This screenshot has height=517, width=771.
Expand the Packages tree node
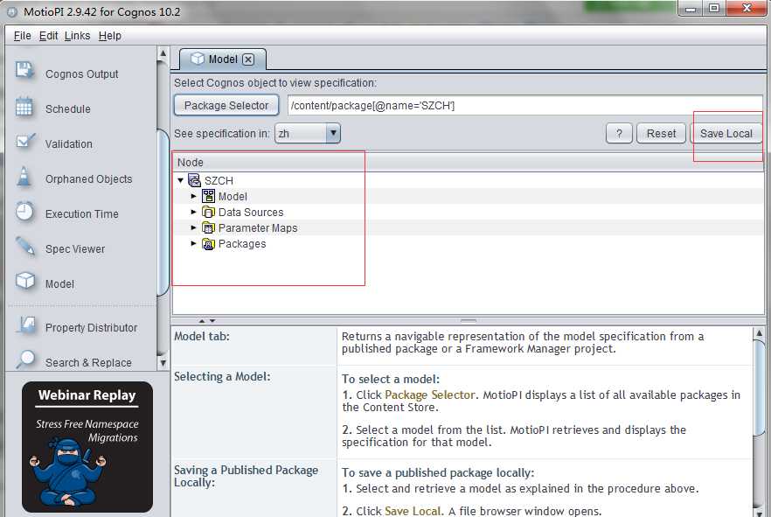tap(194, 243)
